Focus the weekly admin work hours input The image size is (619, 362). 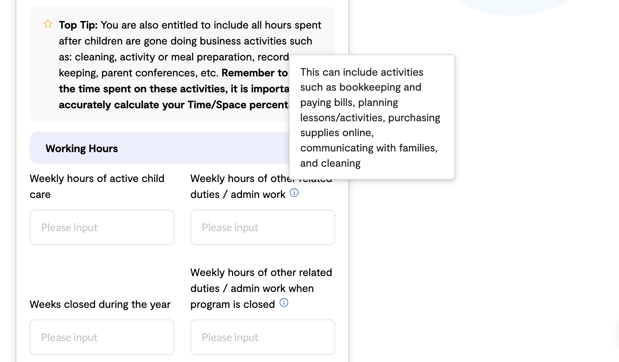[x=263, y=227]
